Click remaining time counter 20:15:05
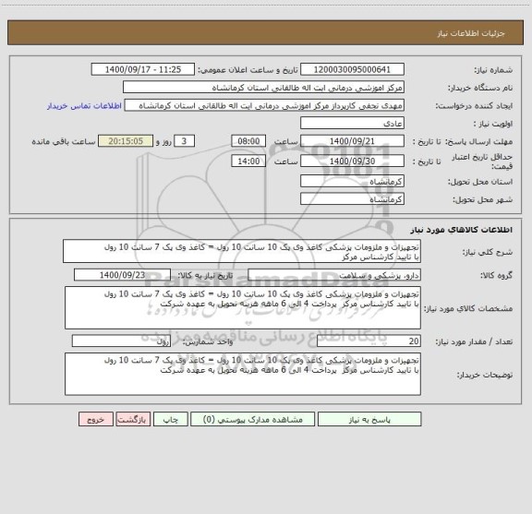Viewport: 532px width, 514px height. [126, 141]
